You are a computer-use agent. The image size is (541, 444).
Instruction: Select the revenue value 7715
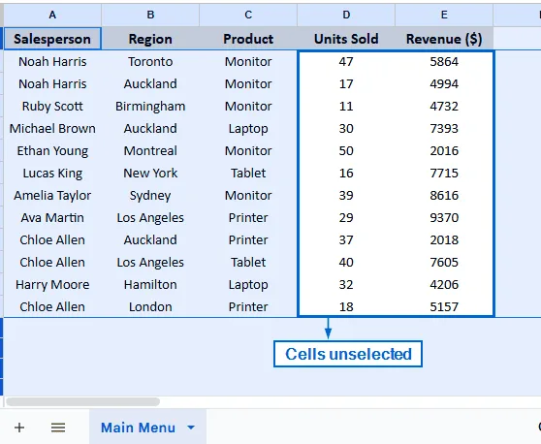pos(444,173)
